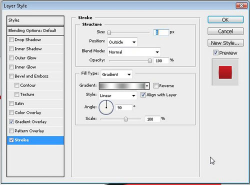Tick the Pattern Overlay checkbox

11,131
